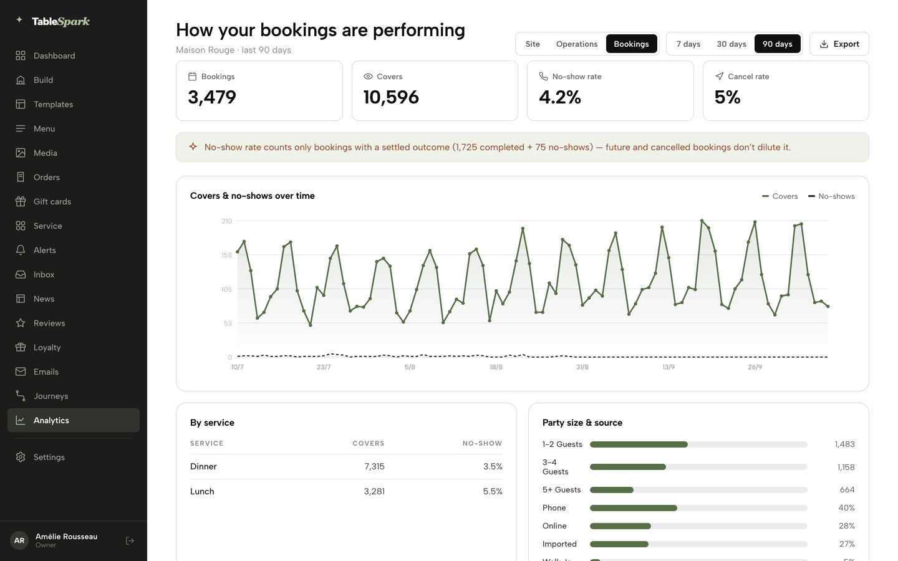The height and width of the screenshot is (561, 898).
Task: Open Dashboard via its grid icon
Action: pyautogui.click(x=21, y=55)
